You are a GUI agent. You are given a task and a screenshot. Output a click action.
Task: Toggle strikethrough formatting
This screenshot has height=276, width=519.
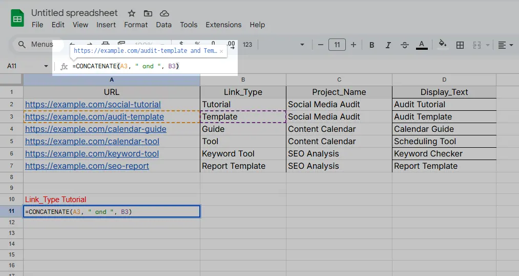pos(405,45)
